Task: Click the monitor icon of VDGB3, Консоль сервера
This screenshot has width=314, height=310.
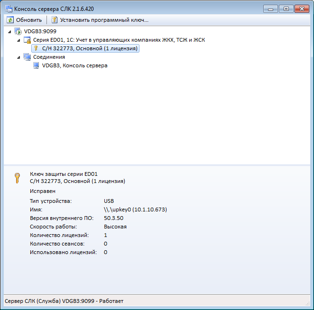Action: pos(36,65)
